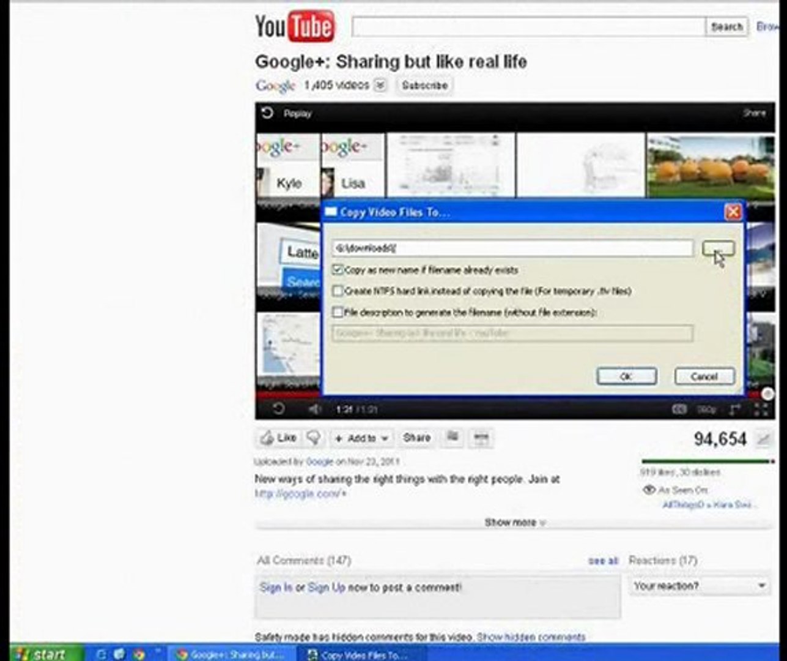The width and height of the screenshot is (787, 661).
Task: Click the Sign In link
Action: click(x=276, y=587)
